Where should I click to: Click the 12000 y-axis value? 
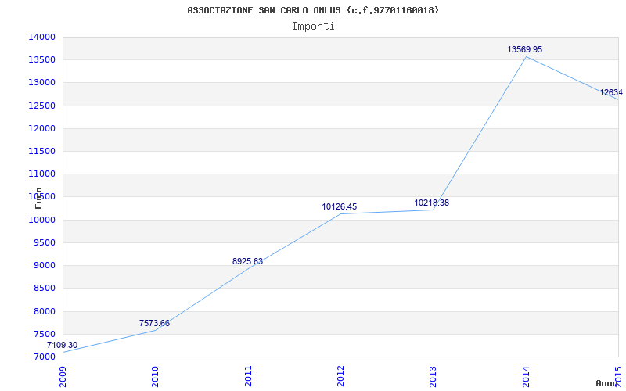click(41, 128)
